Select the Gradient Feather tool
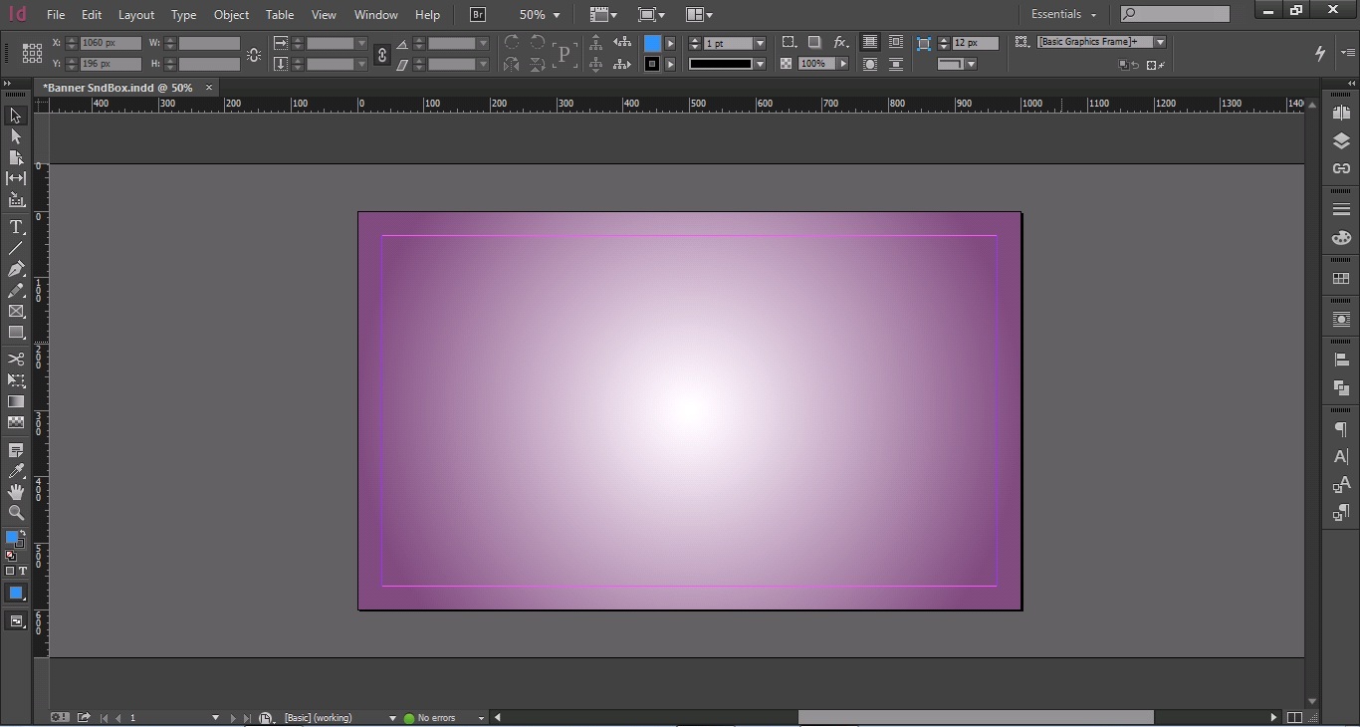The image size is (1360, 727). pos(16,422)
